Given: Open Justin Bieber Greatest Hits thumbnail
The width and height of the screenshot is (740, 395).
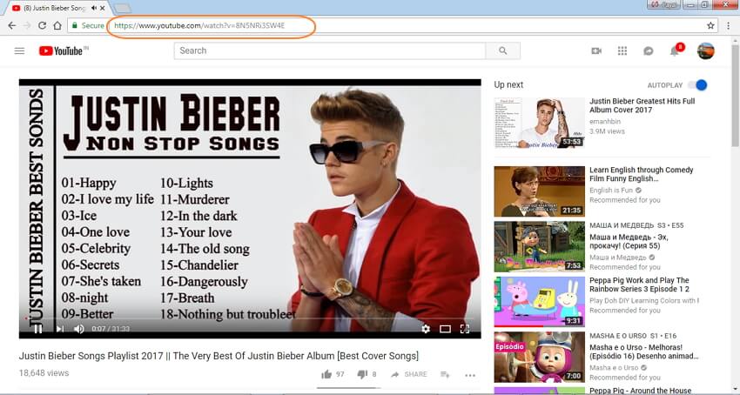Looking at the screenshot, I should 540,123.
